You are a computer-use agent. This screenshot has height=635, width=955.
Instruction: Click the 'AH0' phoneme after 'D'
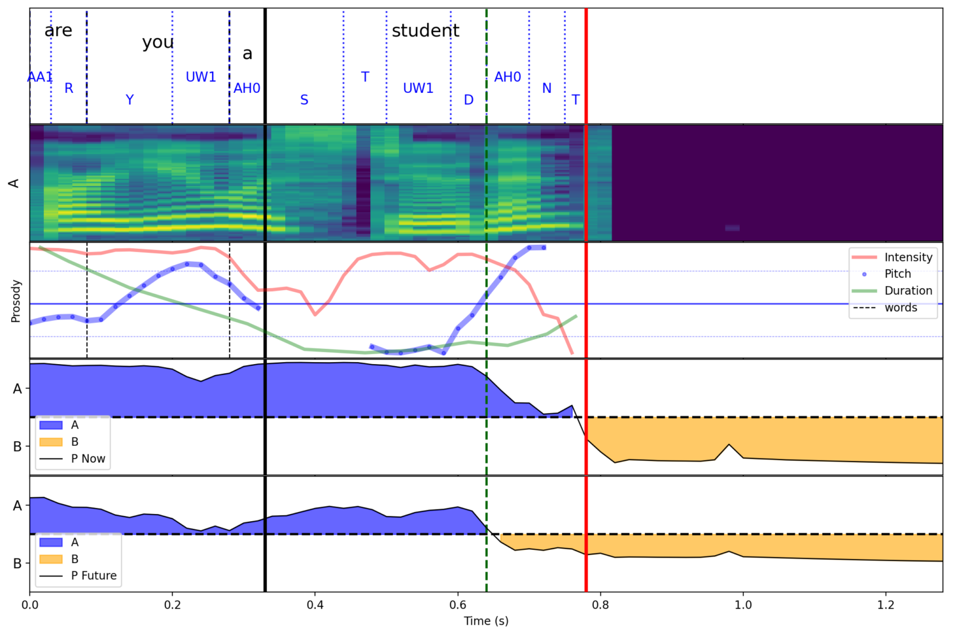tap(508, 77)
